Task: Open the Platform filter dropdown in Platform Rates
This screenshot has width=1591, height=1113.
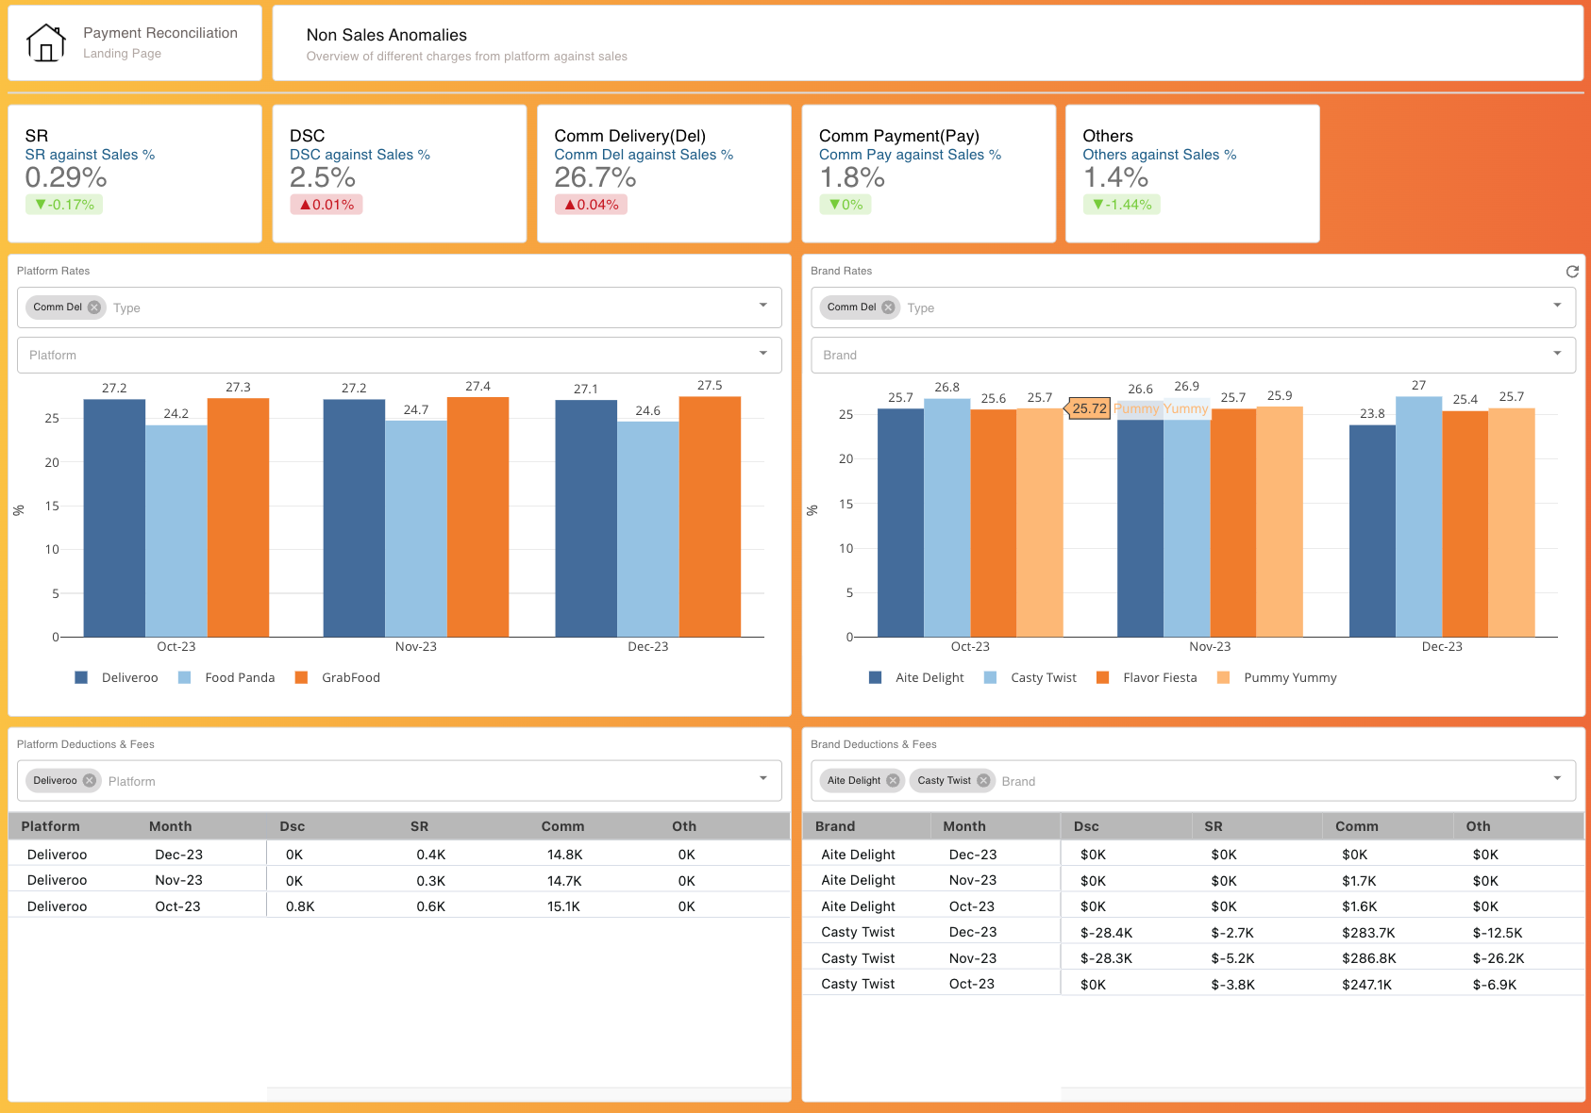Action: coord(762,354)
